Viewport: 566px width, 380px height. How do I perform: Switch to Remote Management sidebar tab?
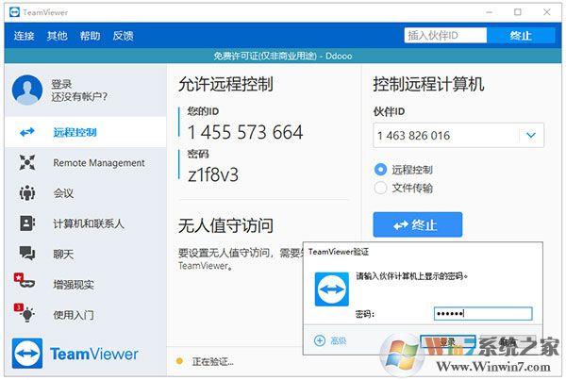(x=86, y=162)
